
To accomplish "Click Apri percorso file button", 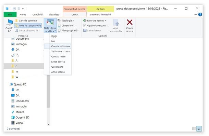I will (x=115, y=26).
